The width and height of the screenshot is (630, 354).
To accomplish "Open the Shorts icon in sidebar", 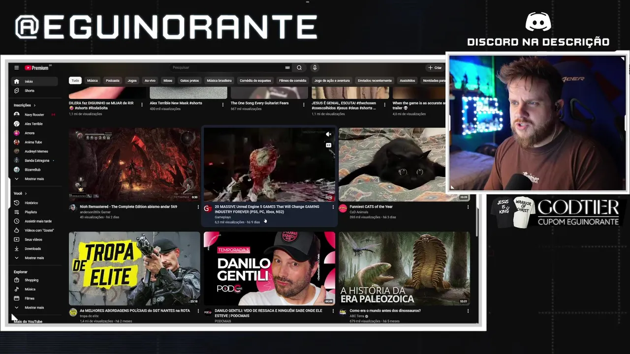I will [16, 90].
